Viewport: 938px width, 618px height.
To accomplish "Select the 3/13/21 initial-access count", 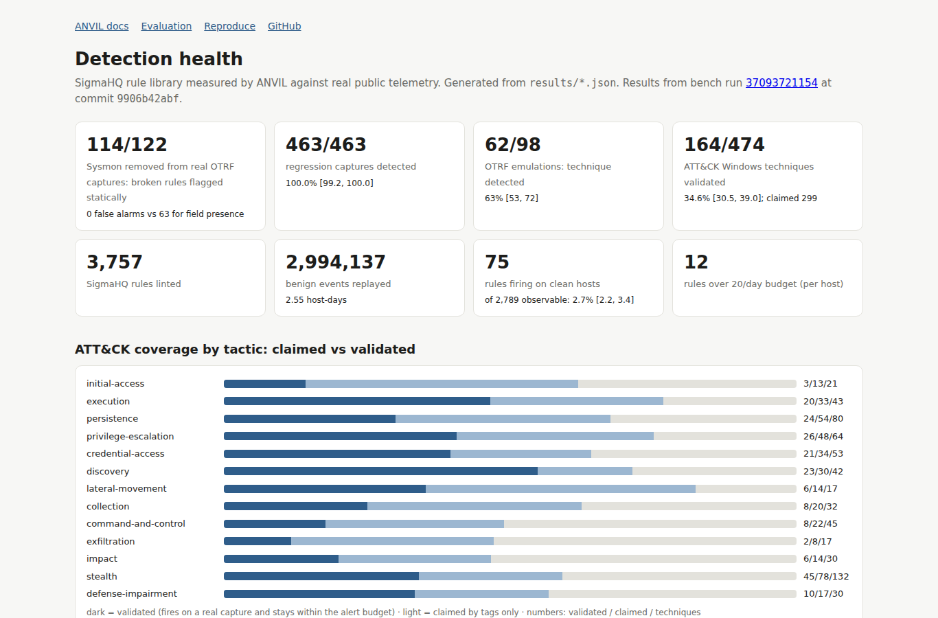I will click(821, 384).
